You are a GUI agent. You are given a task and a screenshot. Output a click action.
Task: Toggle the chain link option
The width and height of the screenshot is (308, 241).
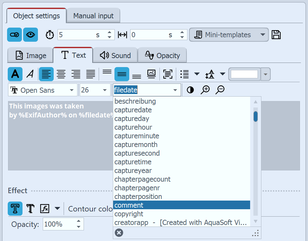tap(14, 35)
